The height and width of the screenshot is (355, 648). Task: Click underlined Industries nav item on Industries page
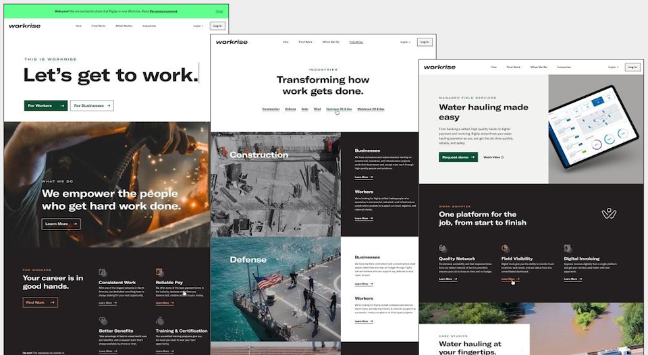(x=356, y=42)
